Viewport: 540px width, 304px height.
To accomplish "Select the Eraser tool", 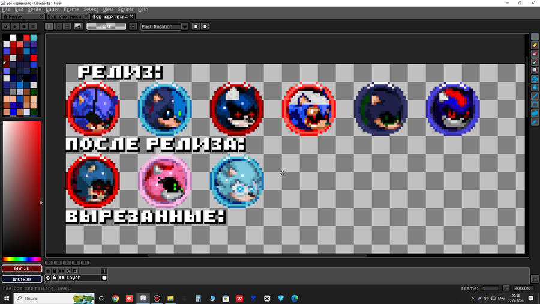I will click(x=535, y=53).
